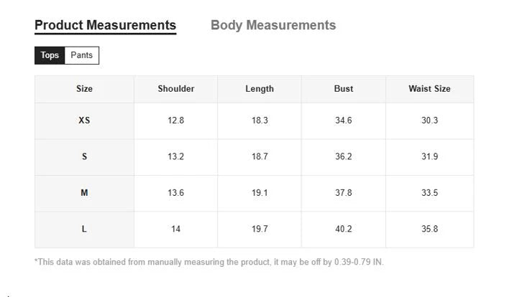
Task: Select the L size row label
Action: [x=84, y=229]
